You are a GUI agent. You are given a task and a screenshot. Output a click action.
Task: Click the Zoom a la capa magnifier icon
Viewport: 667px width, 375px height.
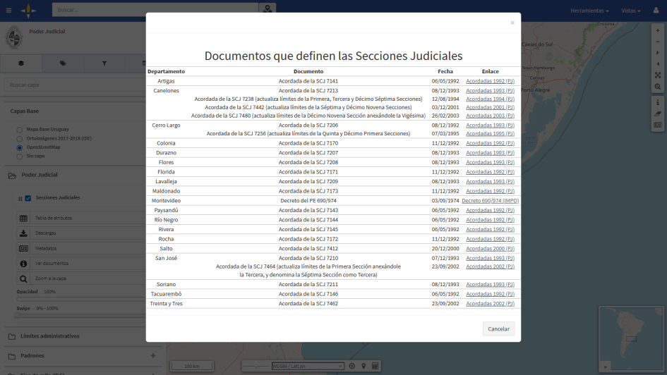pos(23,279)
